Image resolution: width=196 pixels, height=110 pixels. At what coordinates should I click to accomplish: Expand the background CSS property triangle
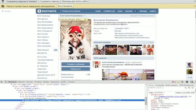(x=163, y=95)
